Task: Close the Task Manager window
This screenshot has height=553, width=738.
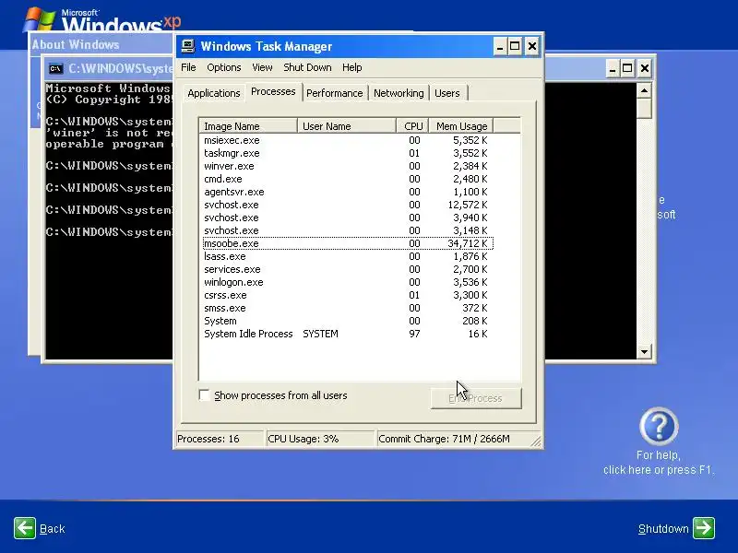Action: point(532,46)
